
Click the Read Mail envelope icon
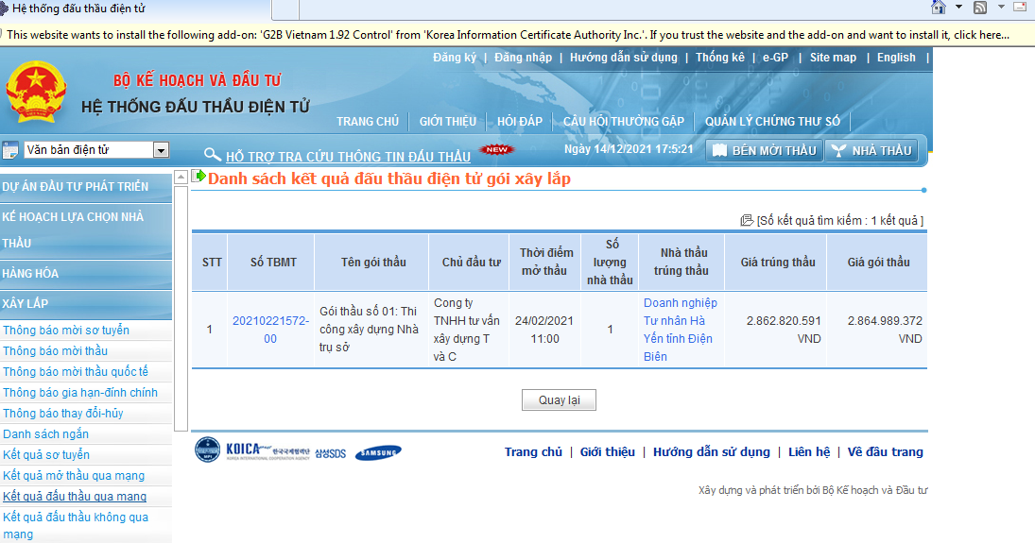point(1022,8)
